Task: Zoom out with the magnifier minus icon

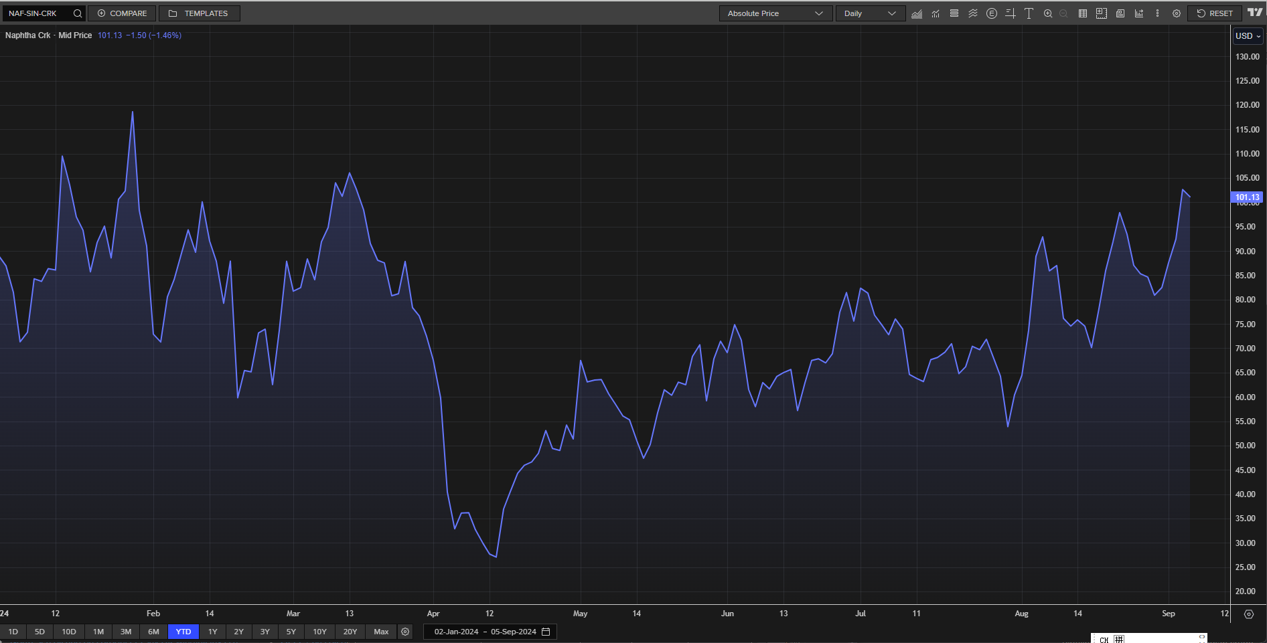Action: [1063, 13]
